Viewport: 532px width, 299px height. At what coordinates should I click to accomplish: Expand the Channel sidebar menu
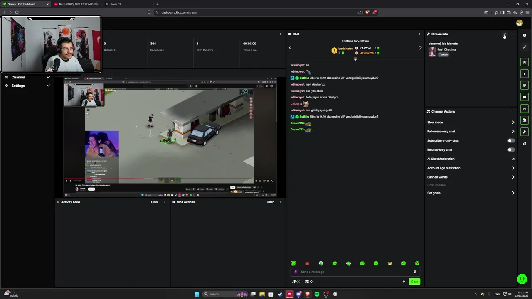point(27,77)
